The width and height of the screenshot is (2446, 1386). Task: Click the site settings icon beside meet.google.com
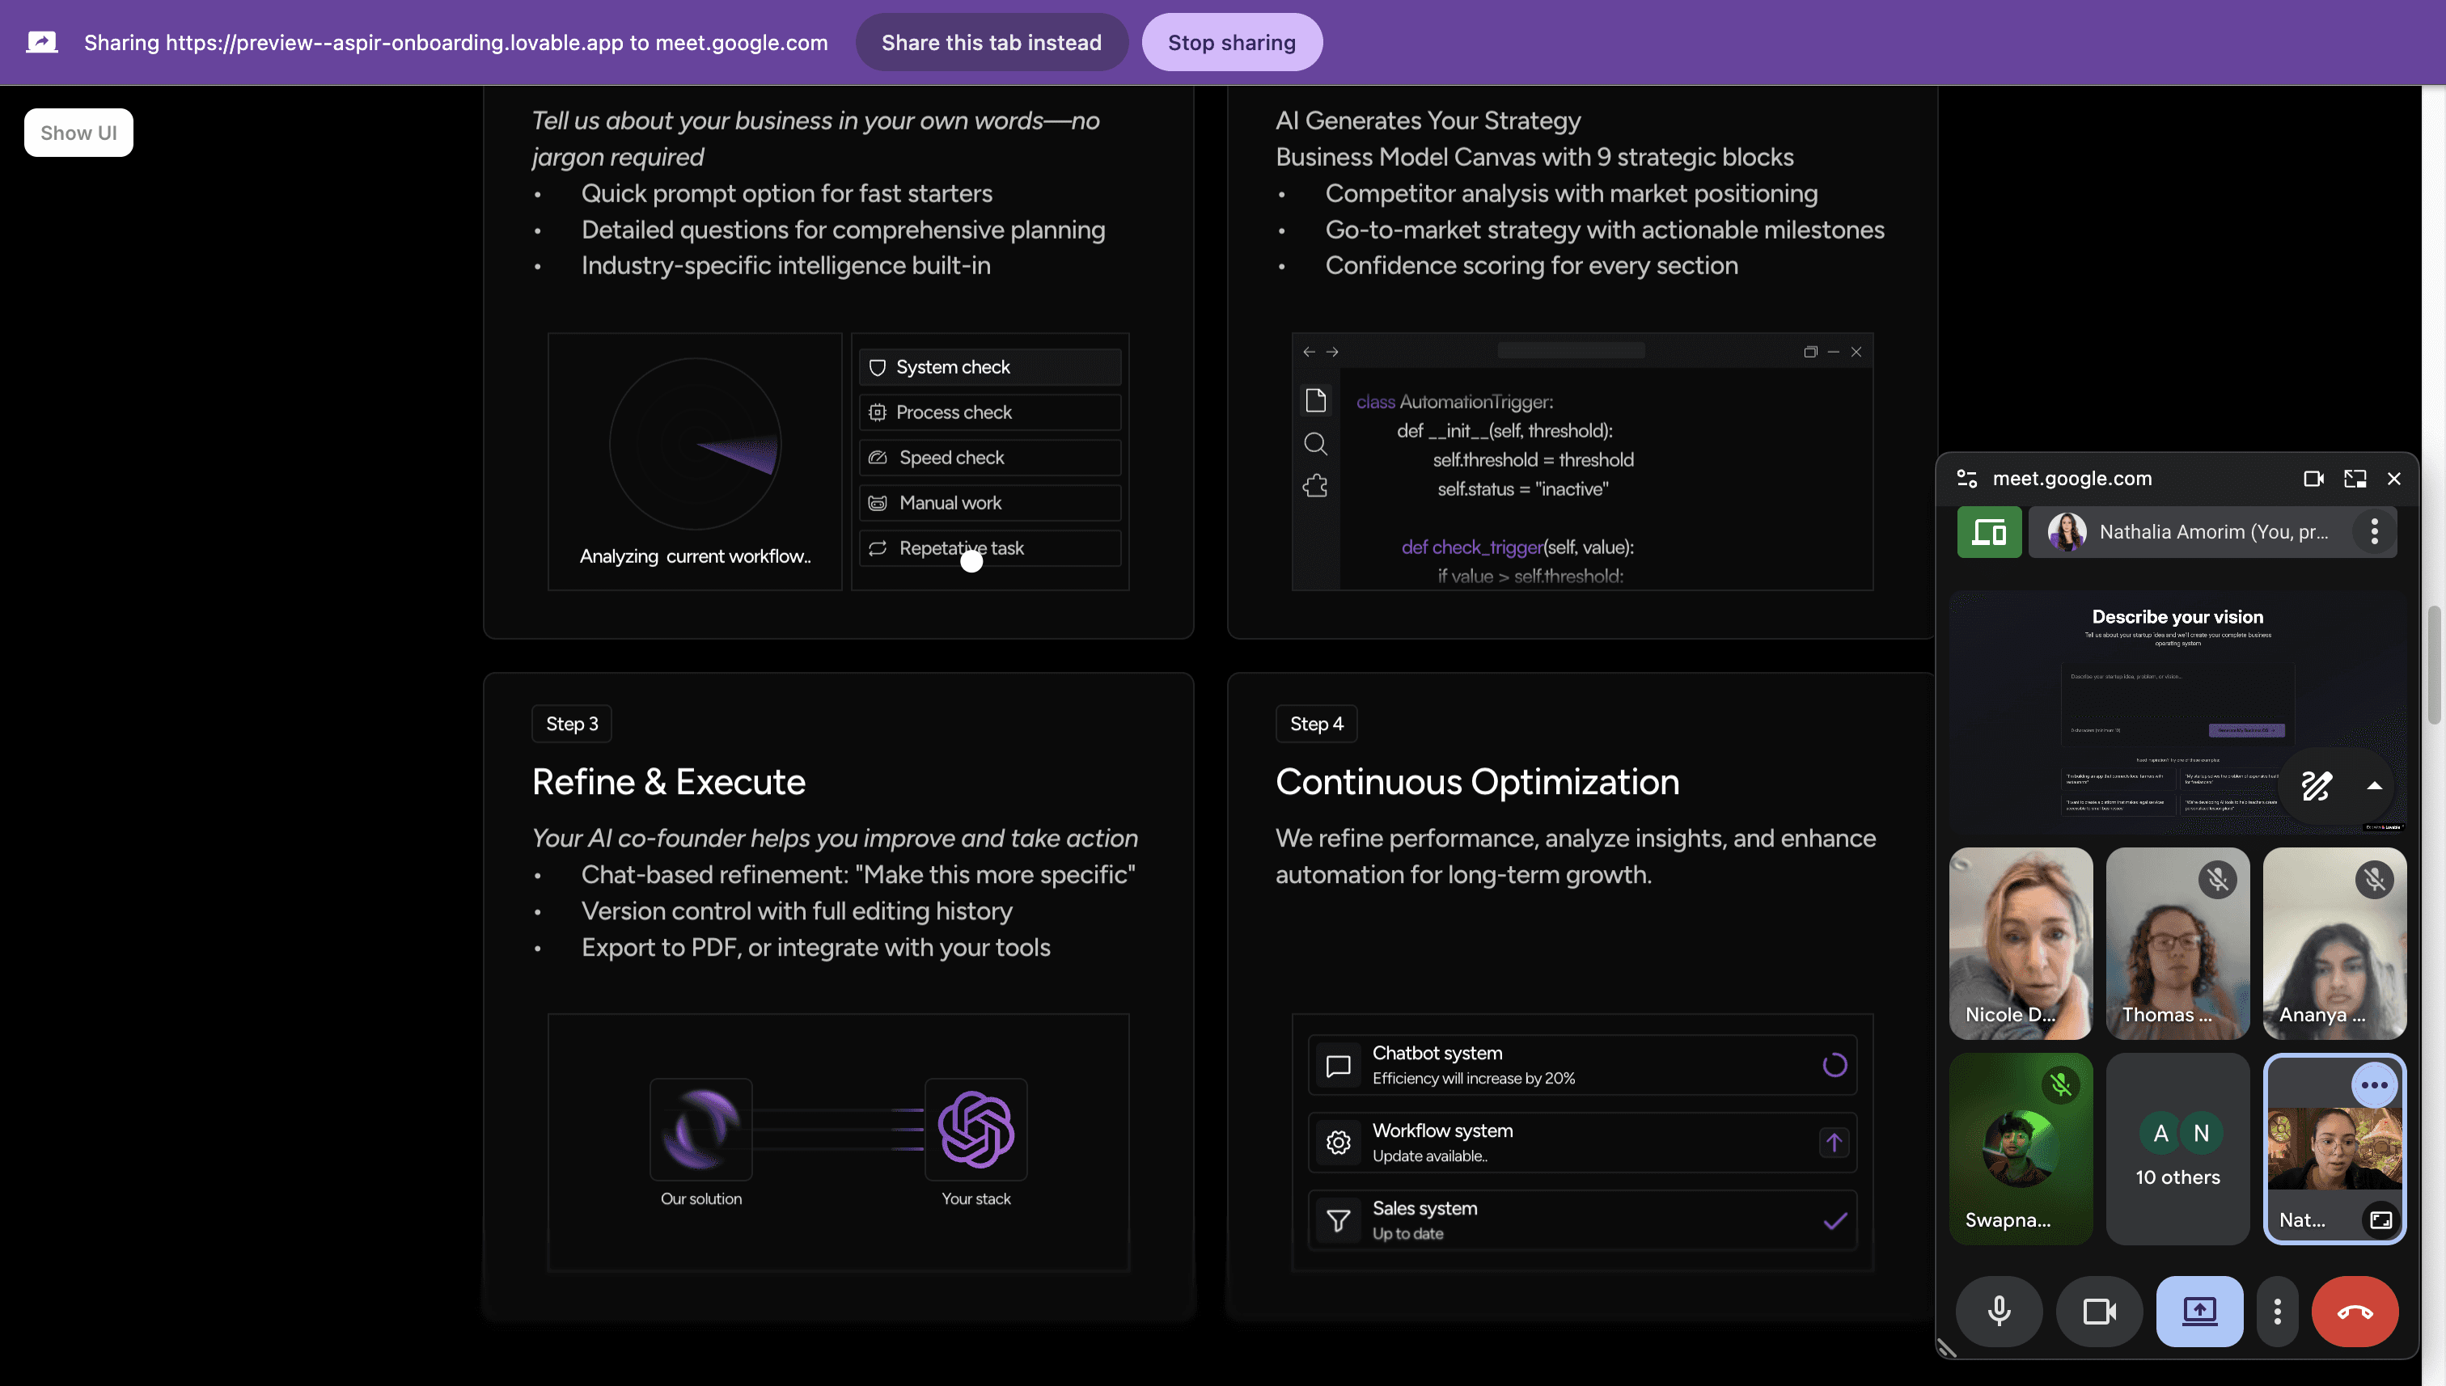pos(1966,478)
